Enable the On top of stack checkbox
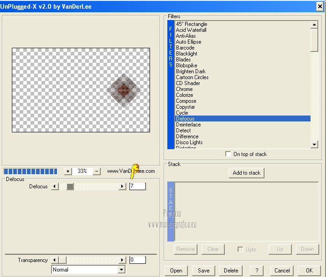This screenshot has height=277, width=326. 228,154
